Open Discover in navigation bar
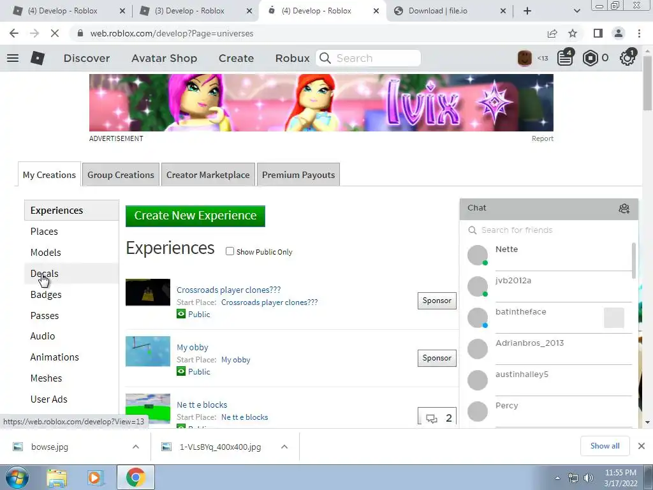The image size is (653, 490). 87,58
